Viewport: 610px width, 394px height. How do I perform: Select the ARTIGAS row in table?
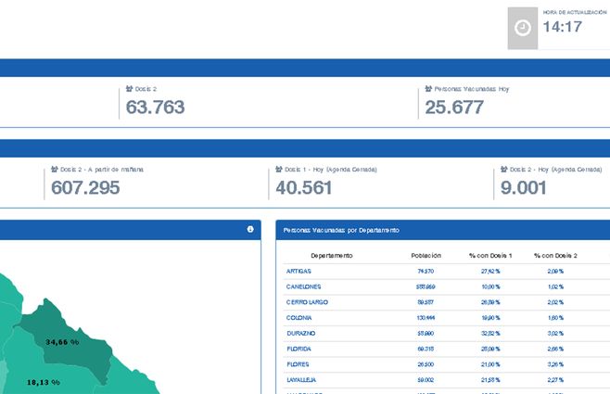[299, 272]
